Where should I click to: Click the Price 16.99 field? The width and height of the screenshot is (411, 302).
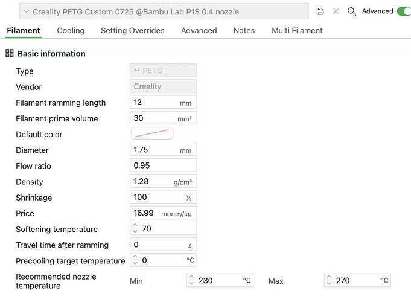[x=164, y=213]
